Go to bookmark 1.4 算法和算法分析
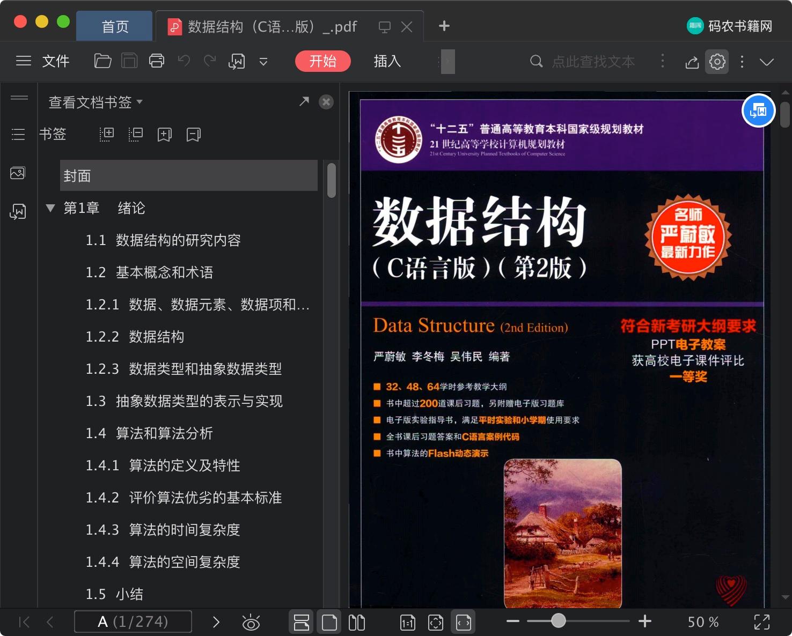Viewport: 792px width, 636px height. click(149, 433)
